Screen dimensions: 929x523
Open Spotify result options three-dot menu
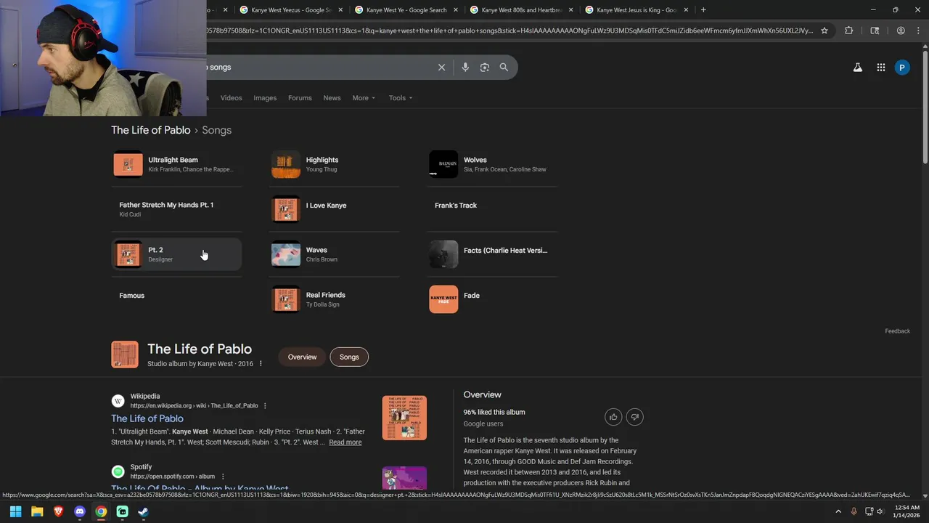[223, 477]
